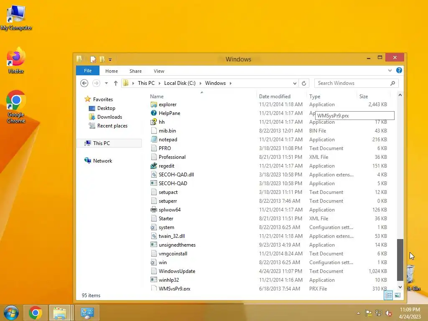The width and height of the screenshot is (428, 321).
Task: Select the SECOH-QAD.dll file icon
Action: click(x=154, y=174)
